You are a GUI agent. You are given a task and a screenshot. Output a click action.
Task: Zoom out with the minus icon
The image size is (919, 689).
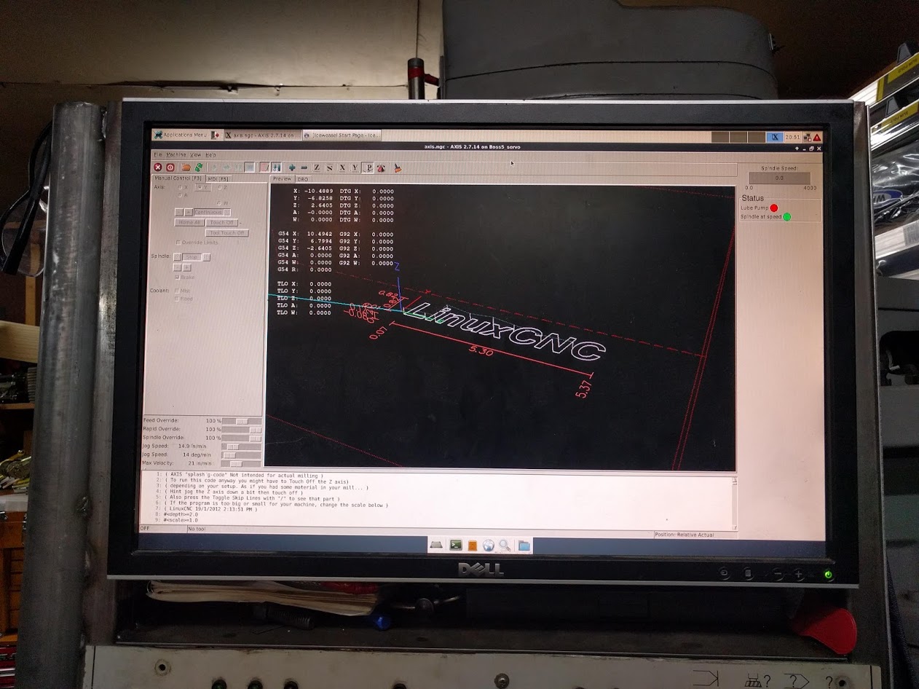point(304,168)
